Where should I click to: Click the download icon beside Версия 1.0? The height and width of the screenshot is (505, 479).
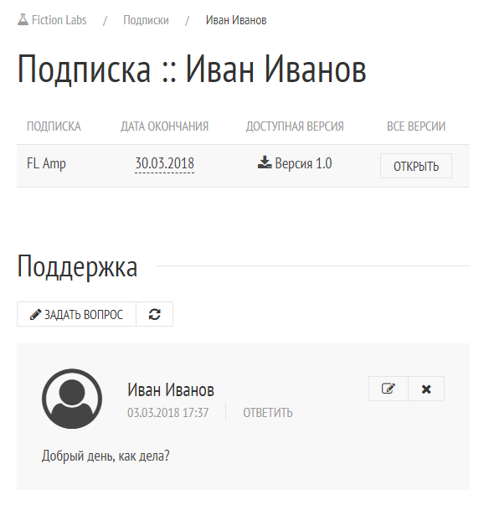coord(265,162)
